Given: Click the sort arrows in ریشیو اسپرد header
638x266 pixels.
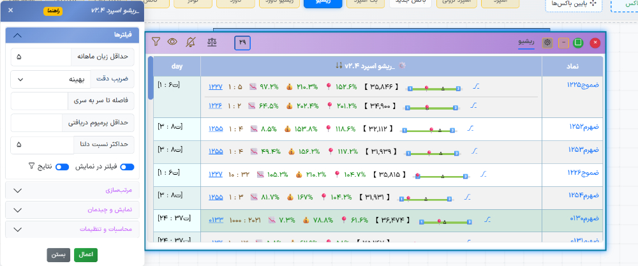Looking at the screenshot, I should click(x=339, y=66).
